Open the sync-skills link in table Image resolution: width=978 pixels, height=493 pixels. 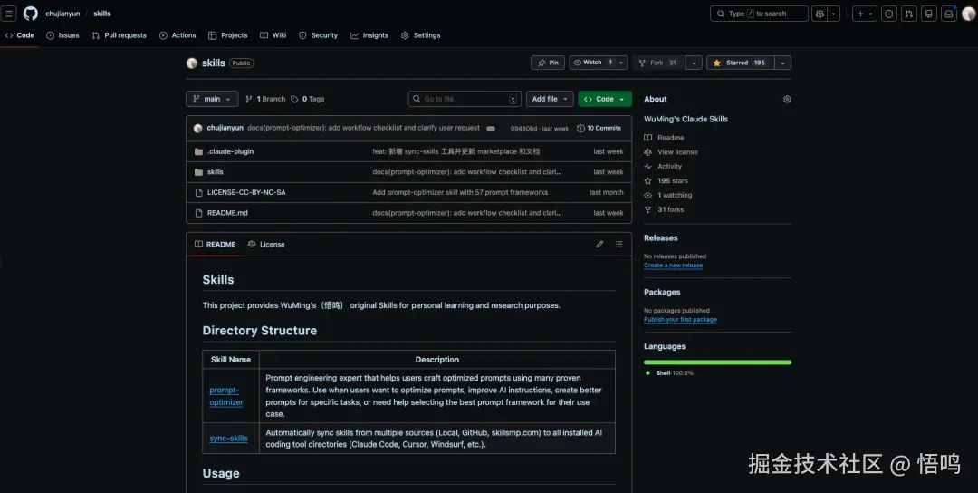[228, 438]
